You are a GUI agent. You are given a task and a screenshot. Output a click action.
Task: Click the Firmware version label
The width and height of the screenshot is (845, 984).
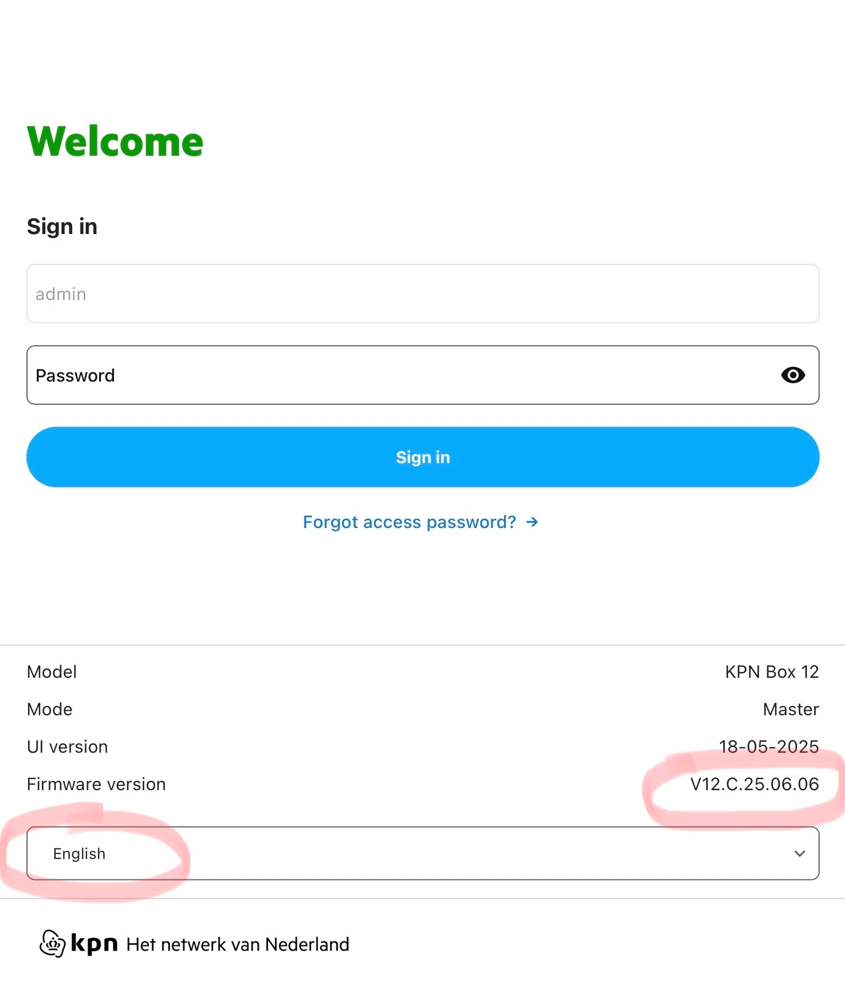pyautogui.click(x=96, y=784)
